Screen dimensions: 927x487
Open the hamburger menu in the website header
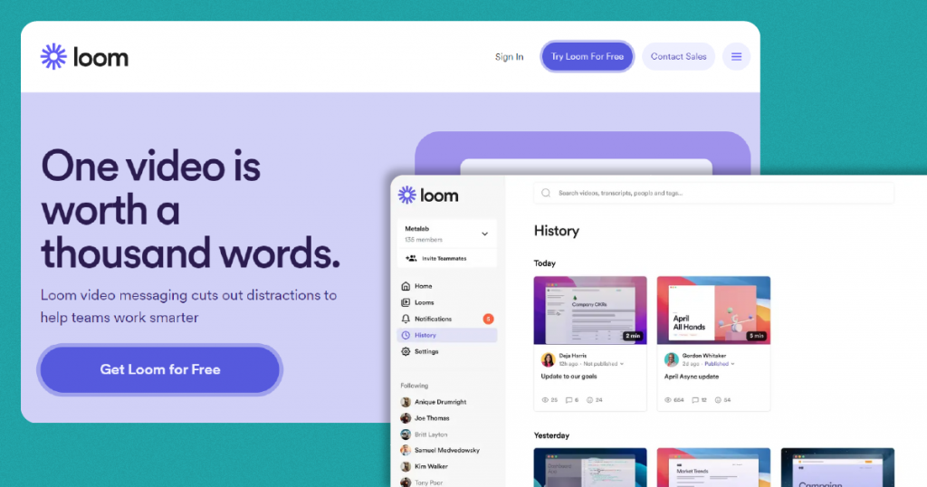736,57
